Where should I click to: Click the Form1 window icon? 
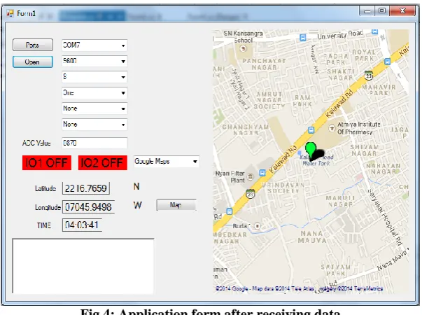10,13
